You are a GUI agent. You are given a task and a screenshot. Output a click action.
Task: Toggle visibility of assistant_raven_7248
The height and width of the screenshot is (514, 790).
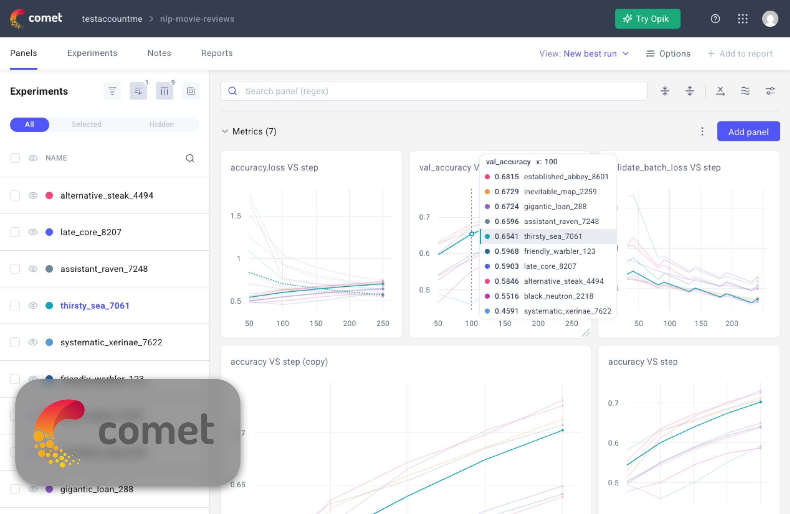click(33, 269)
